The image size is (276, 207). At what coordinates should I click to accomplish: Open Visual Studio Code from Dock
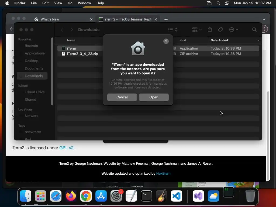click(x=176, y=196)
